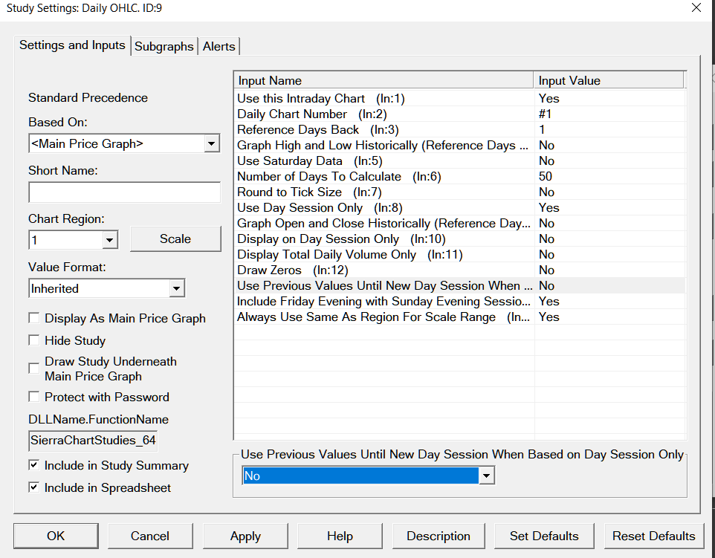Toggle the Hide Study checkbox
The image size is (715, 558).
[x=34, y=340]
